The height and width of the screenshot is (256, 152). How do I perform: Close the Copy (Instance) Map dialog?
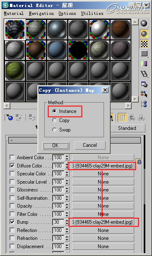(x=105, y=90)
